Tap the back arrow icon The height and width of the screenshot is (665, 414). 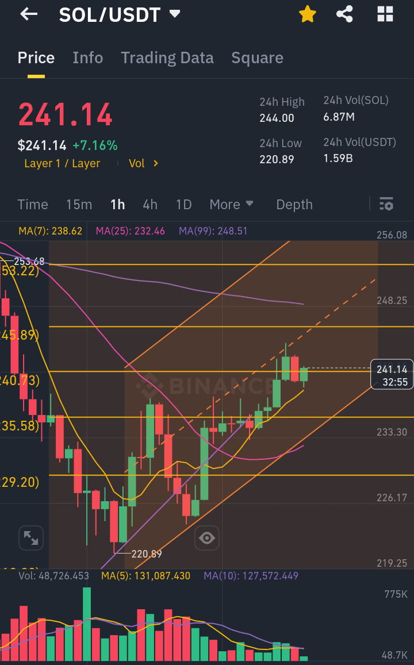pos(29,14)
